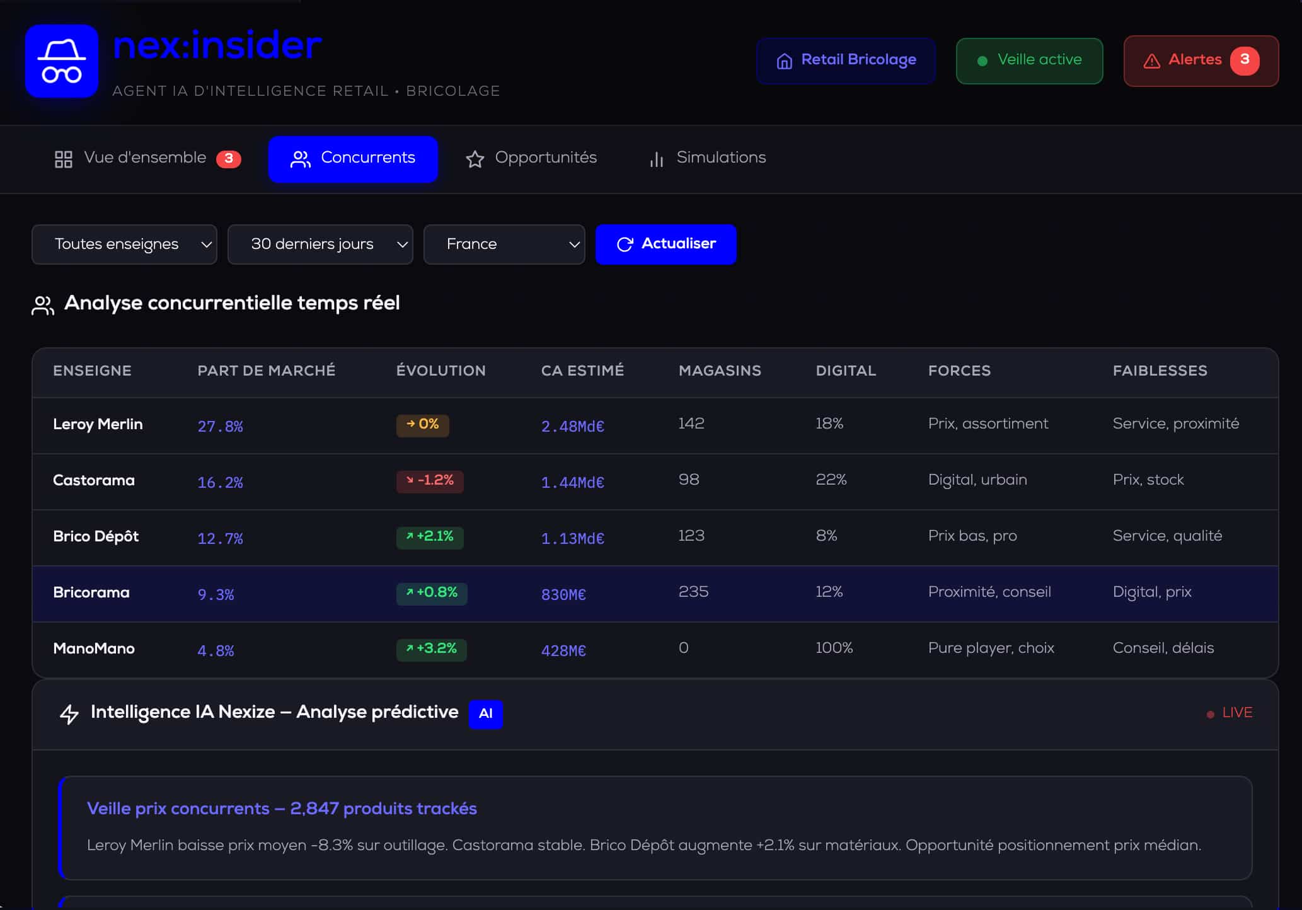The height and width of the screenshot is (910, 1302).
Task: Click the CA ESTIMÉ column header
Action: click(583, 371)
